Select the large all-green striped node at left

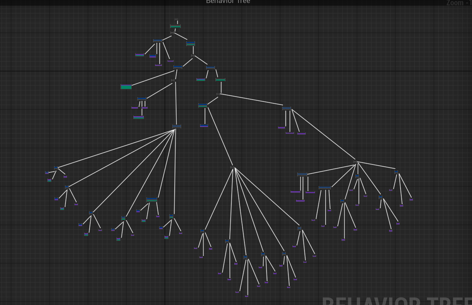point(126,87)
